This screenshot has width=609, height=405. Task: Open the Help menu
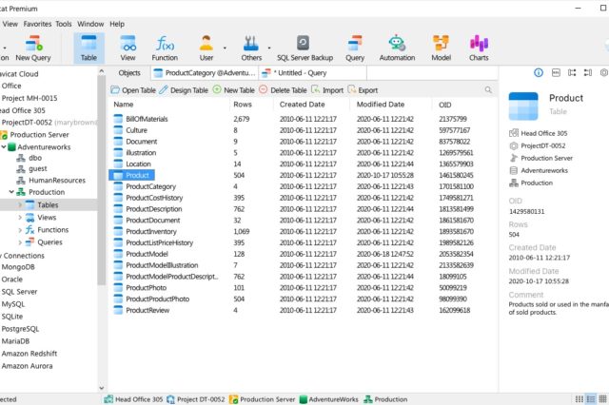(x=117, y=24)
